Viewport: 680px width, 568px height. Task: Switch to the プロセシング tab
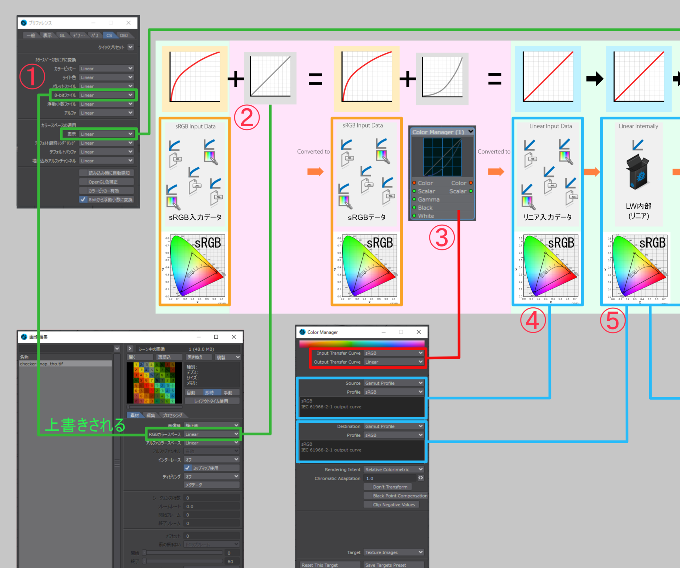pyautogui.click(x=172, y=415)
